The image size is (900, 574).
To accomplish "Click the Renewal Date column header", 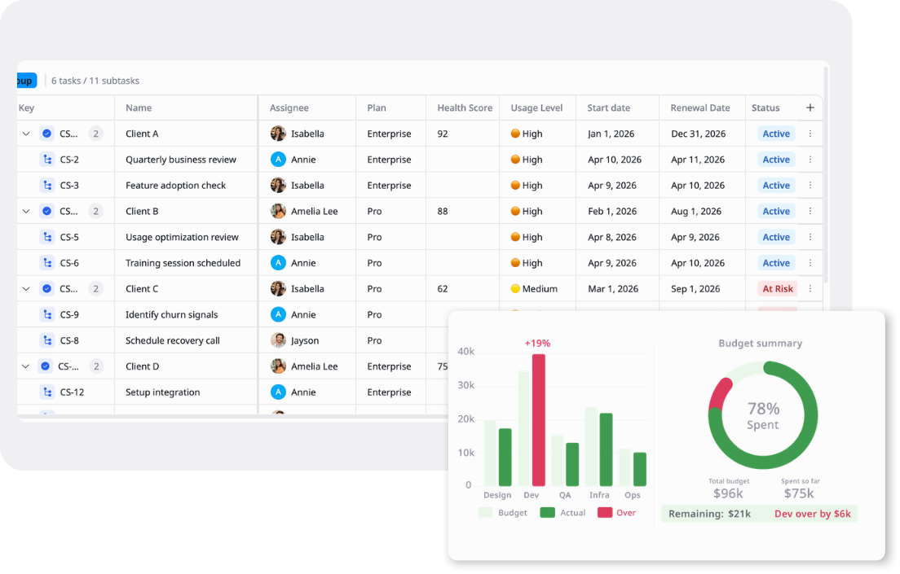I will click(x=700, y=107).
